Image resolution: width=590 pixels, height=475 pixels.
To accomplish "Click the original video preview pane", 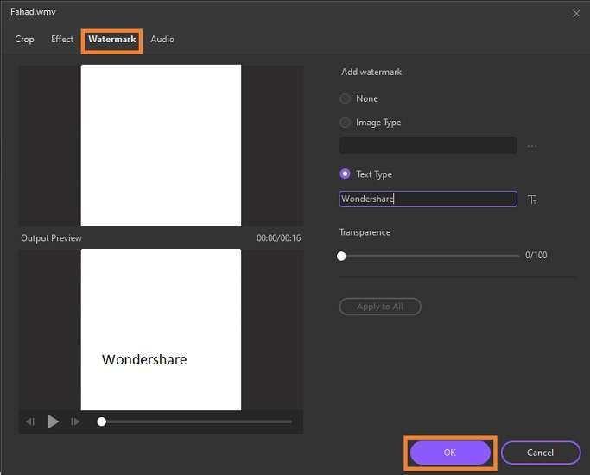I will [x=161, y=146].
